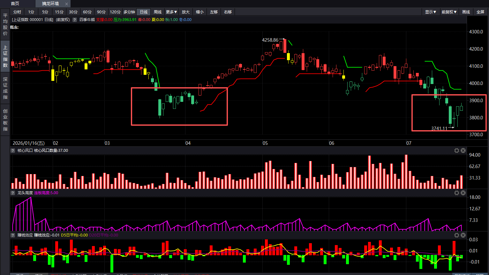Select the 日线 daily chart period
This screenshot has width=489, height=275.
pos(144,12)
